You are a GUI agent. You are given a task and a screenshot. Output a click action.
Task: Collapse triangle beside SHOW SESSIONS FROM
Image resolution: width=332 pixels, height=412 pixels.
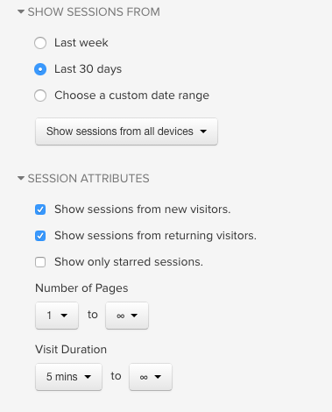click(x=21, y=11)
